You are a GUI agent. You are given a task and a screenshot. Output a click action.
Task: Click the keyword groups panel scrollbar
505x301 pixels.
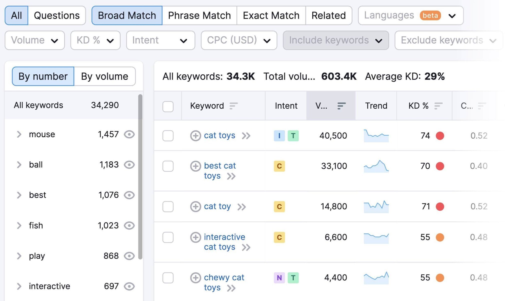(x=140, y=177)
